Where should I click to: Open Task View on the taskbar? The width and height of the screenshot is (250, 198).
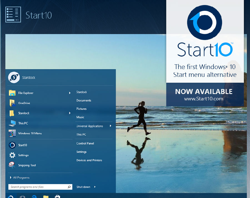tap(22, 197)
